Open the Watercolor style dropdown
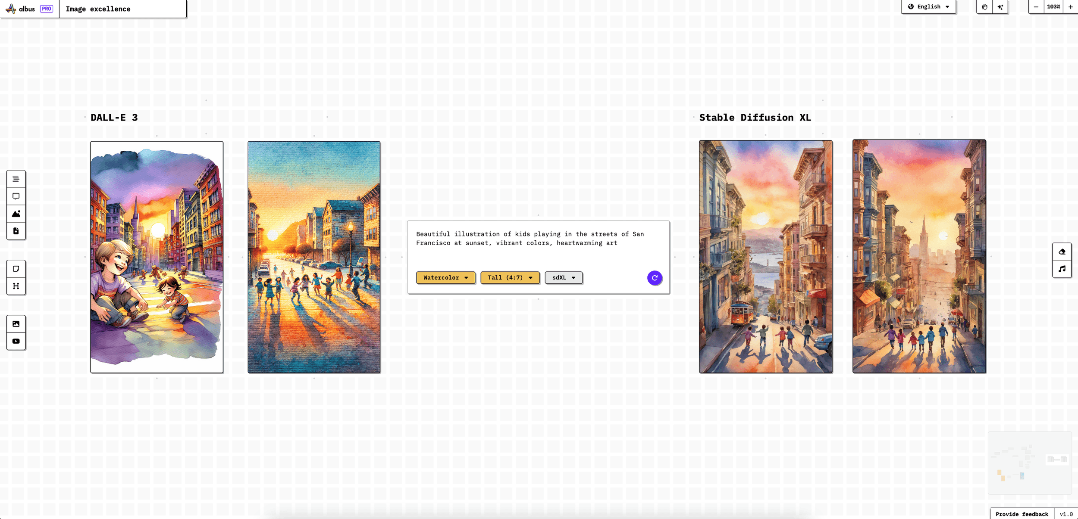The height and width of the screenshot is (519, 1078). (x=445, y=278)
